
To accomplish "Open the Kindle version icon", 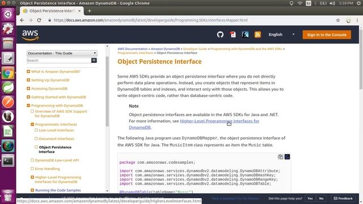I will point(245,35).
